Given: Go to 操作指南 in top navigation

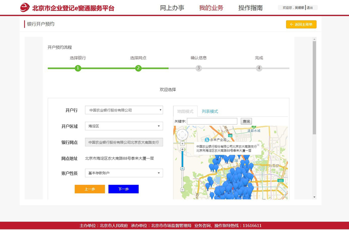Looking at the screenshot, I should pos(250,8).
